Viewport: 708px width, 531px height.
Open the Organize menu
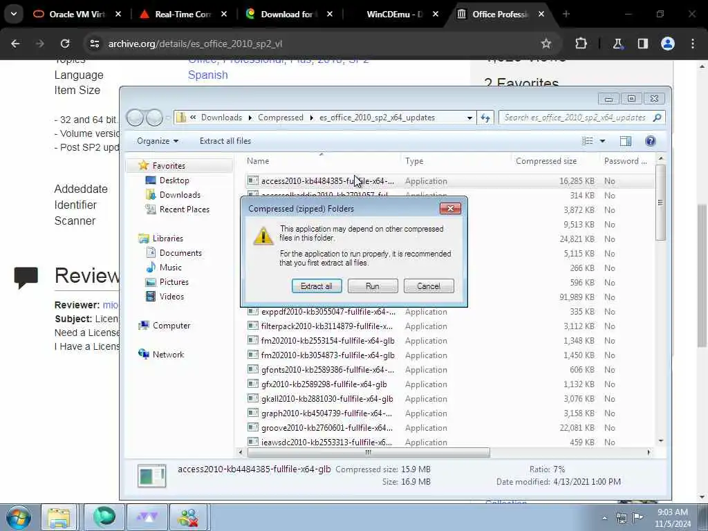(x=158, y=141)
